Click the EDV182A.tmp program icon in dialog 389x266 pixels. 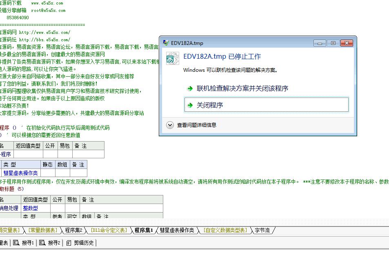172,58
